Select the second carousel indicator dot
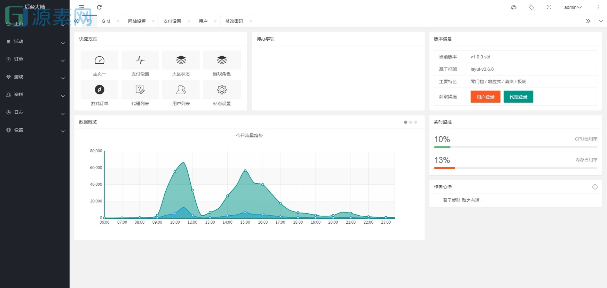Viewport: 607px width, 288px height. pyautogui.click(x=411, y=122)
